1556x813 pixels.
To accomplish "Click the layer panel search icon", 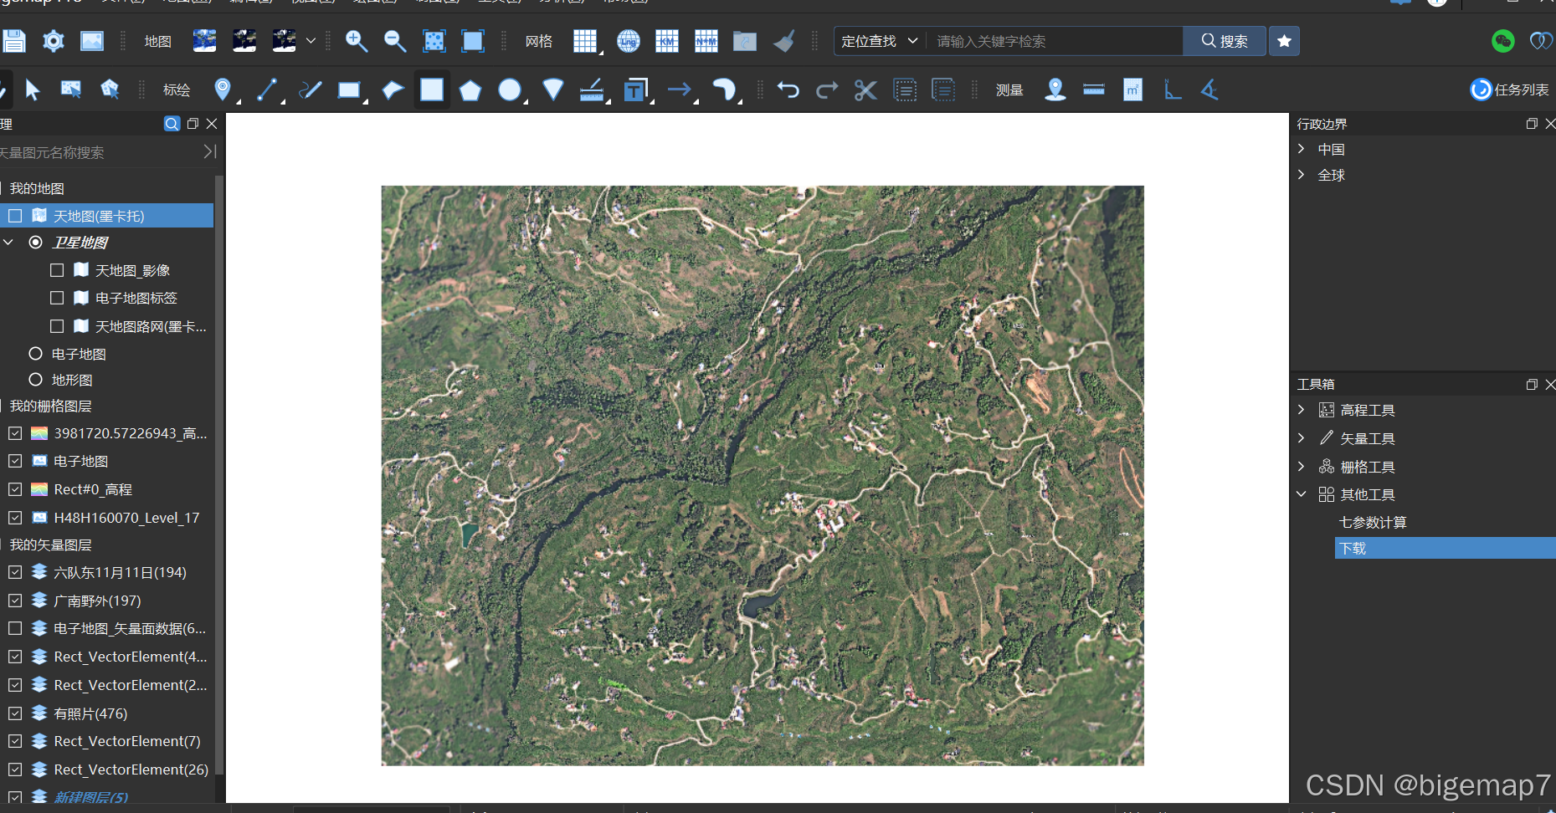I will 172,124.
